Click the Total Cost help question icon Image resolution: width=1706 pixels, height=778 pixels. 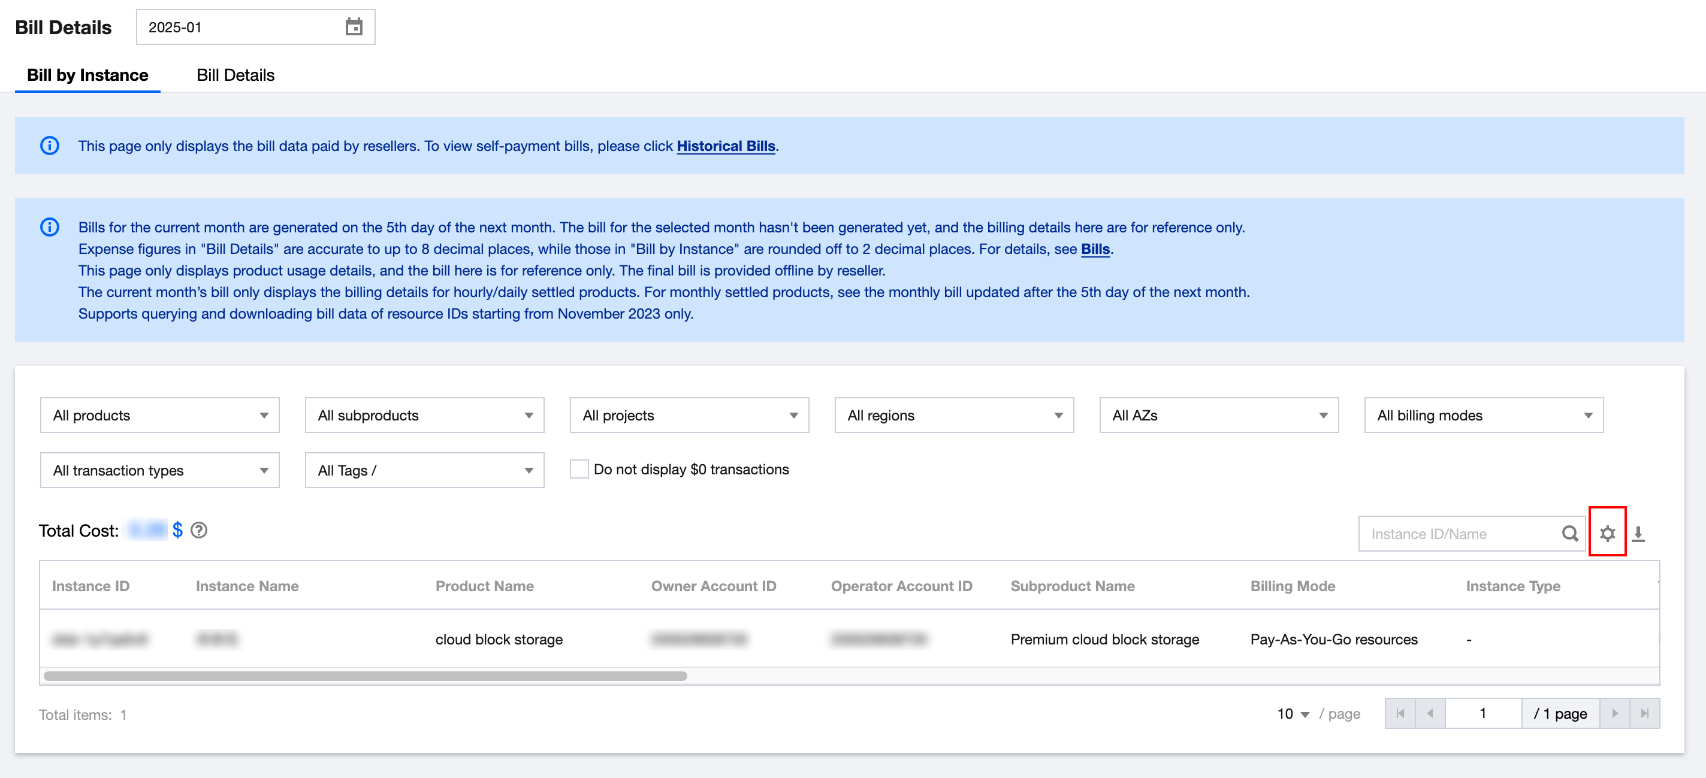199,531
